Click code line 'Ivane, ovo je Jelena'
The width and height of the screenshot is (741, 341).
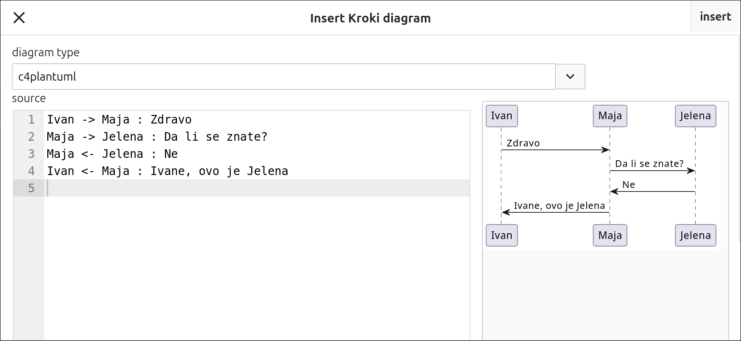(167, 171)
